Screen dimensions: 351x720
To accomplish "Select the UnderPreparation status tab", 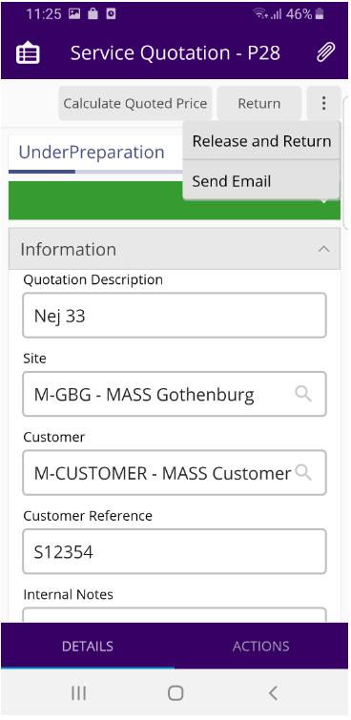I will pyautogui.click(x=92, y=152).
